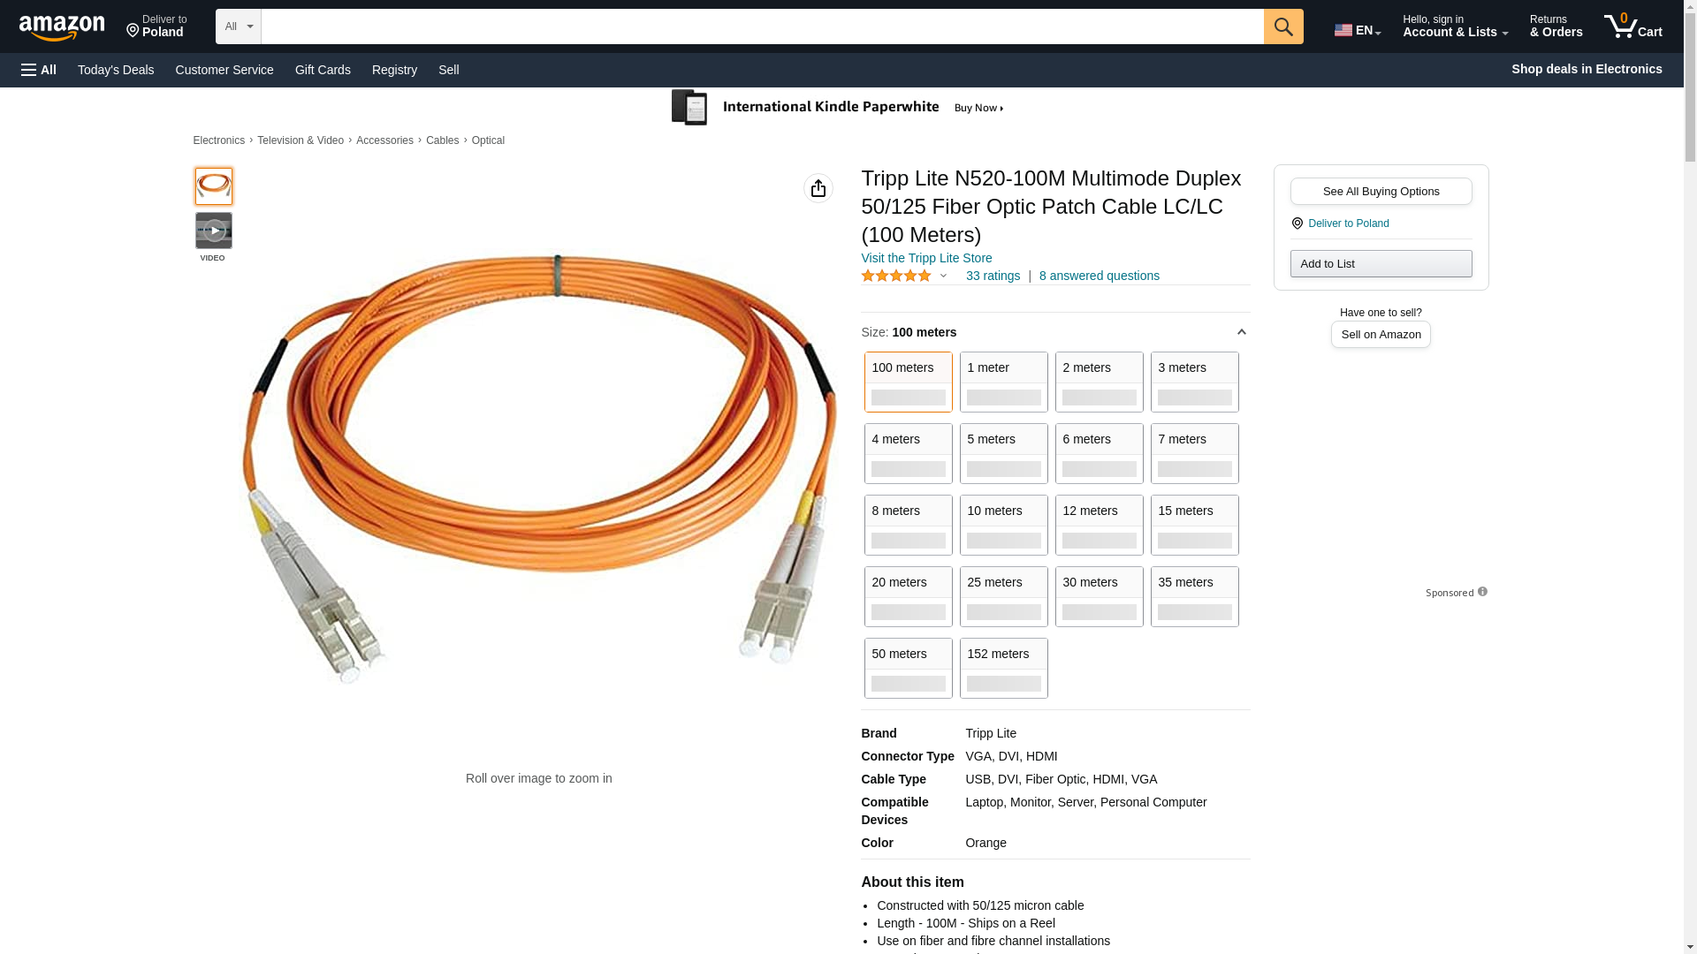Click the Amazon logo
The width and height of the screenshot is (1697, 954).
(x=62, y=27)
